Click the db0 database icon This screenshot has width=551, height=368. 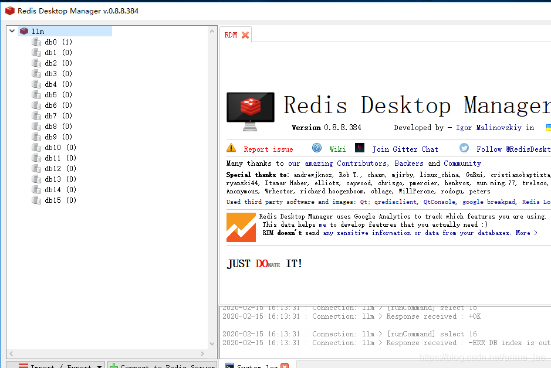pyautogui.click(x=36, y=42)
